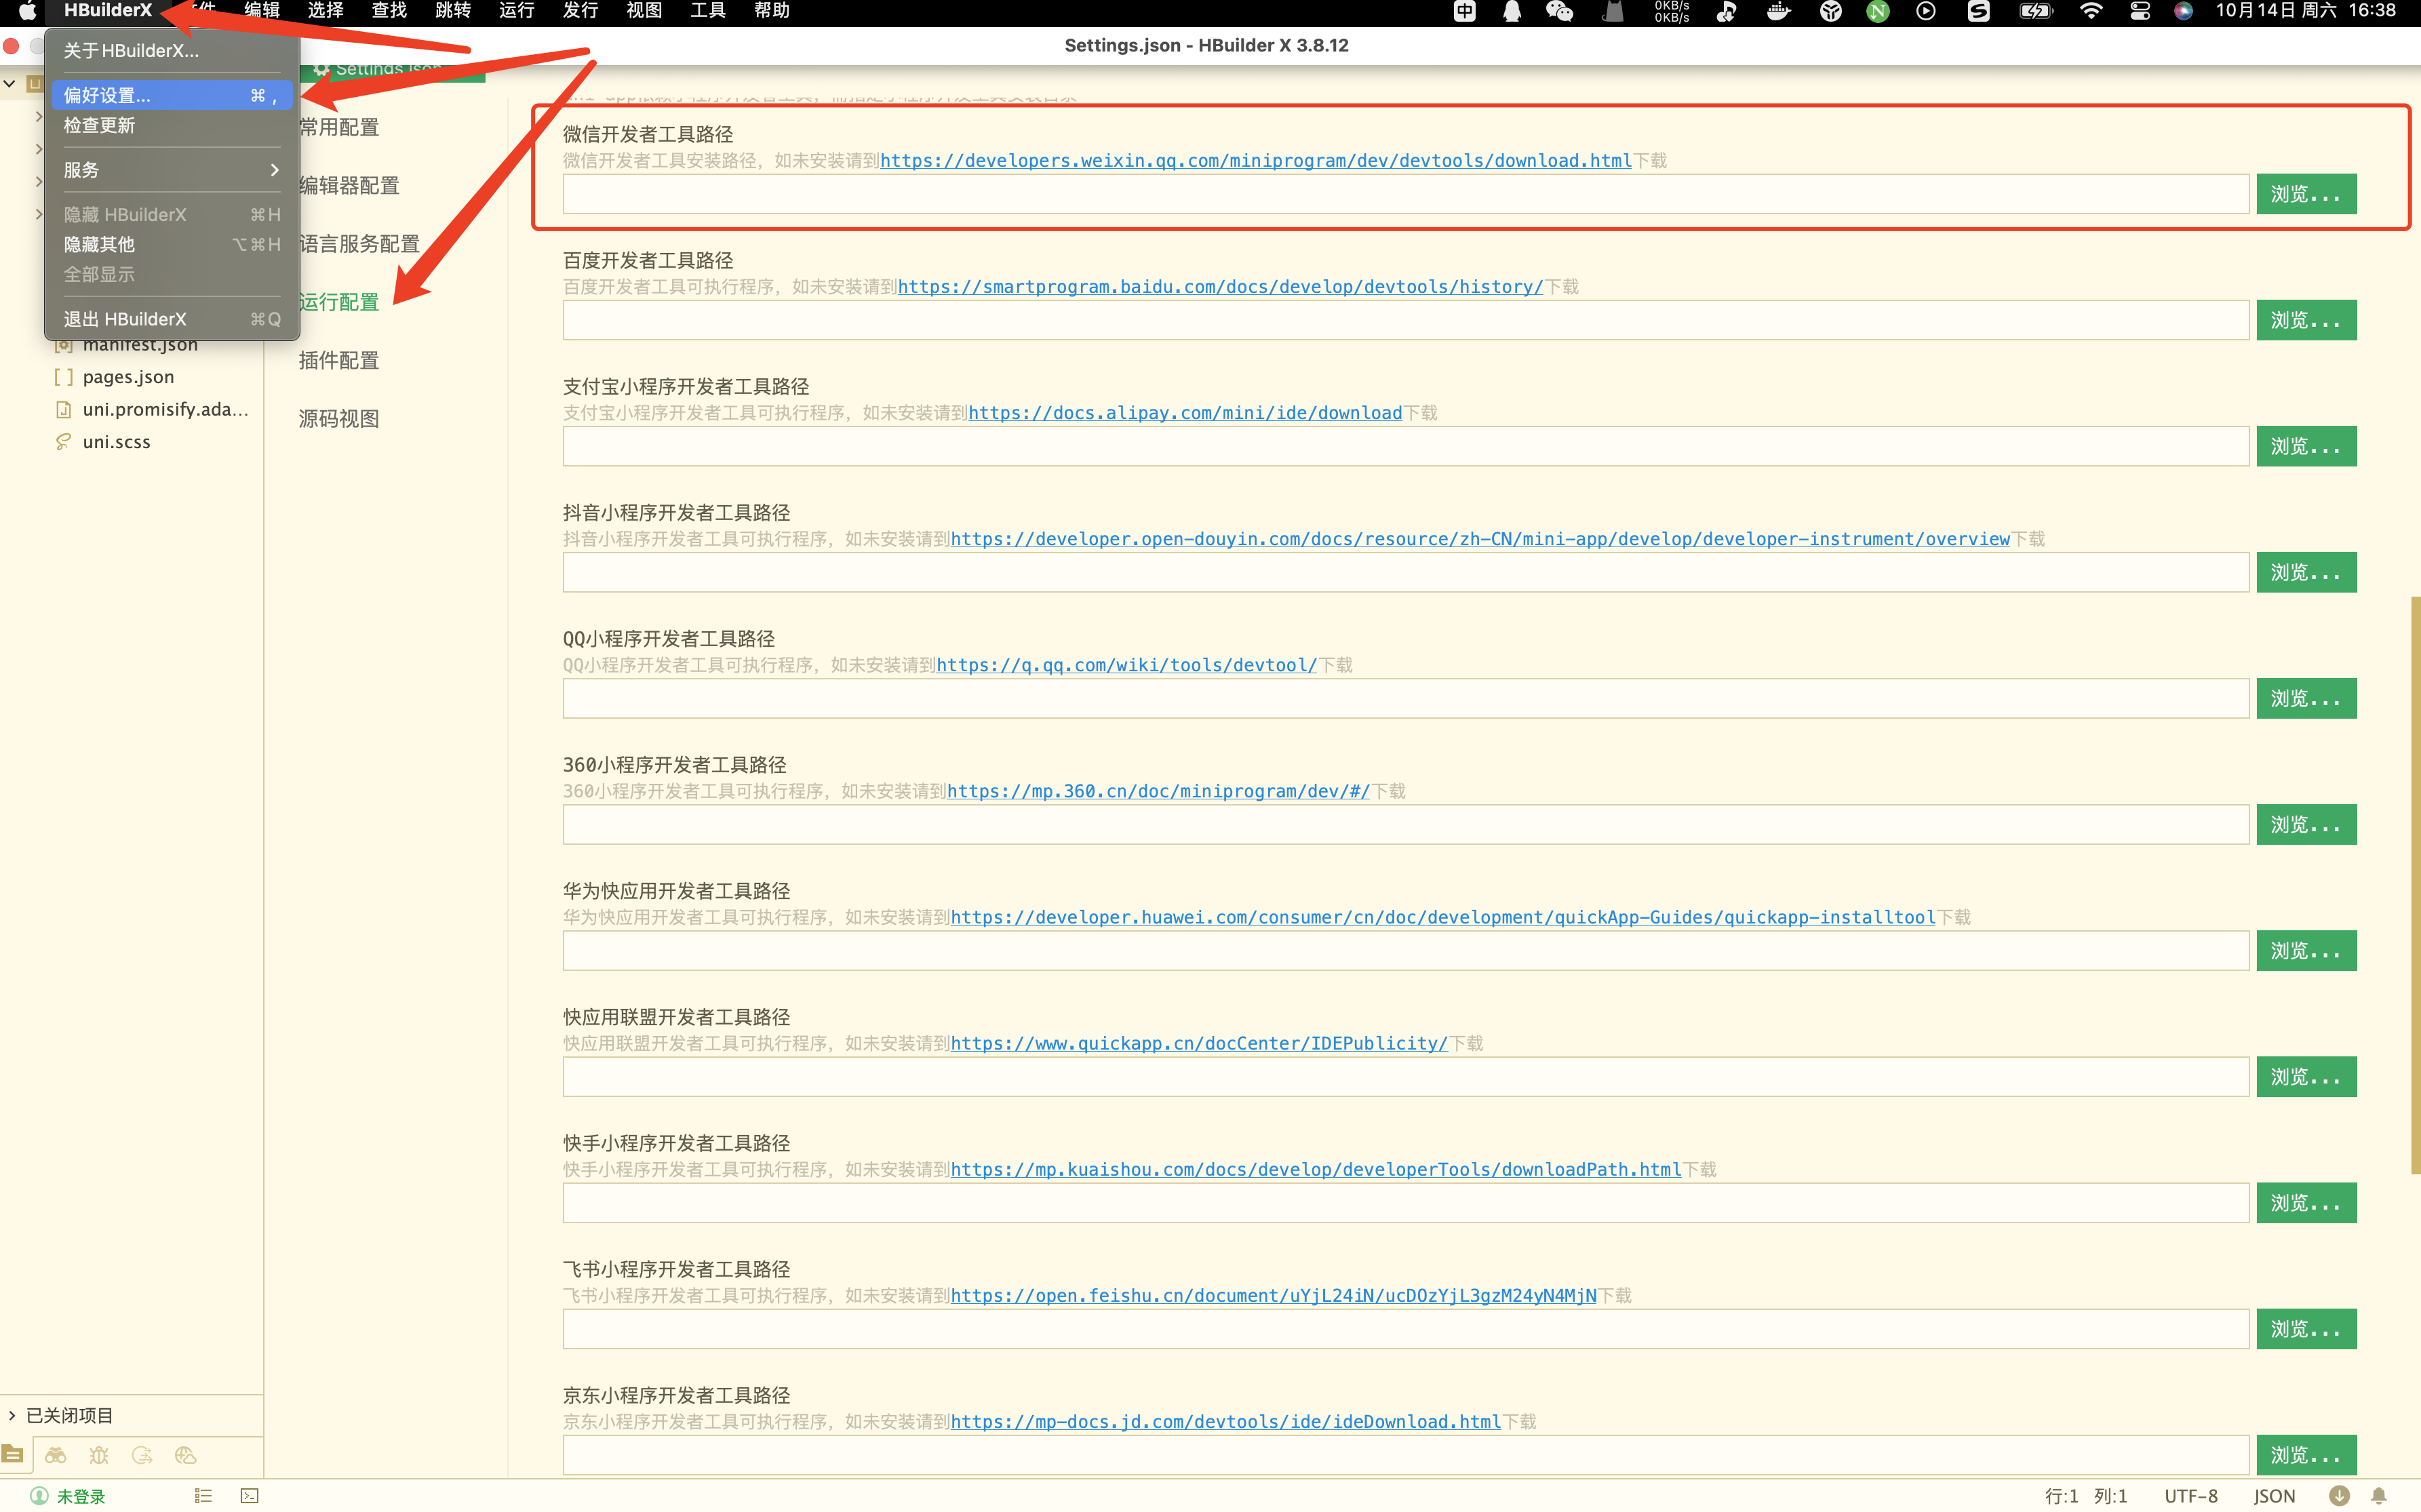Click the QQ小程序开发者工具路径 input field
Screen dimensions: 2421x1512
1406,698
